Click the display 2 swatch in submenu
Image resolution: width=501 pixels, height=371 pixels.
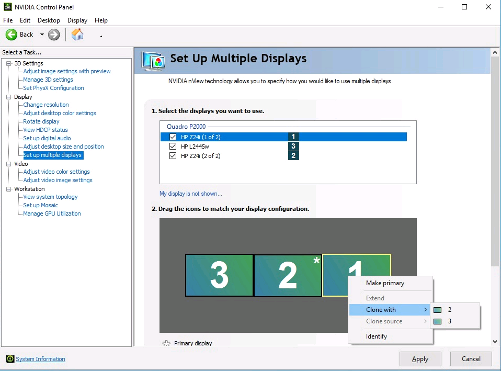point(437,310)
